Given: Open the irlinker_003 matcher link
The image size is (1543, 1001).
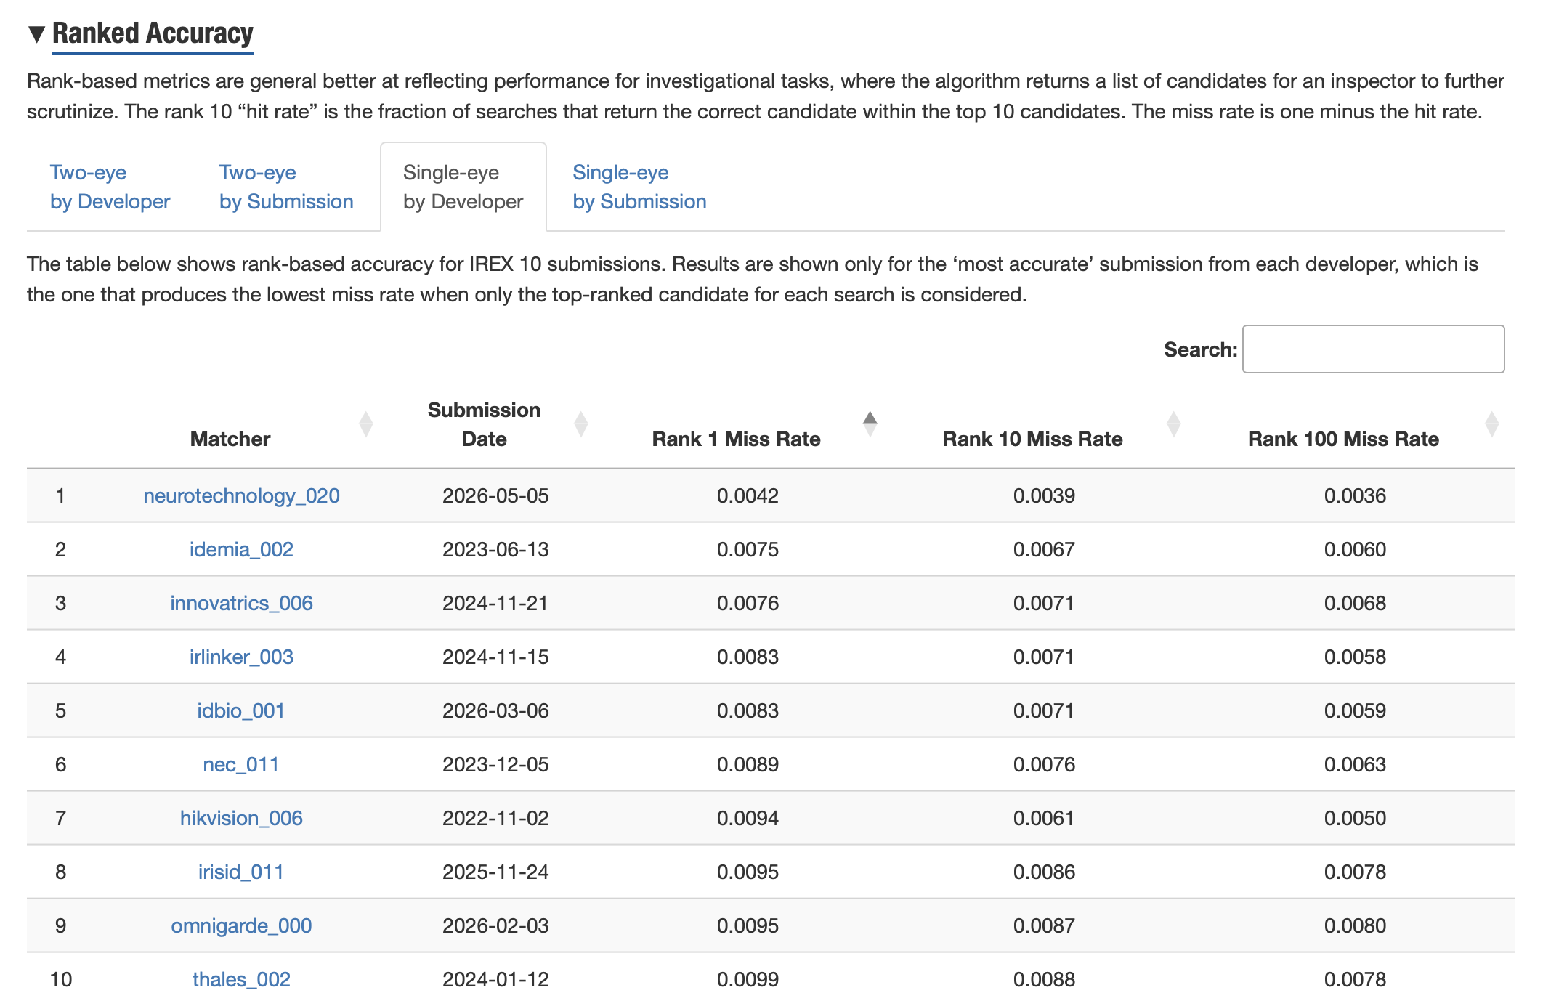Looking at the screenshot, I should (241, 657).
